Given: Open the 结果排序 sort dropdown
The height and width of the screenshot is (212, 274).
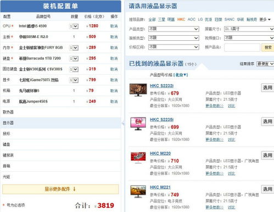Looking at the screenshot, I should pos(265,64).
